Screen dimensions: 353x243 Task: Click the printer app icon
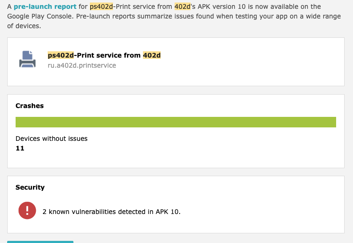27,59
